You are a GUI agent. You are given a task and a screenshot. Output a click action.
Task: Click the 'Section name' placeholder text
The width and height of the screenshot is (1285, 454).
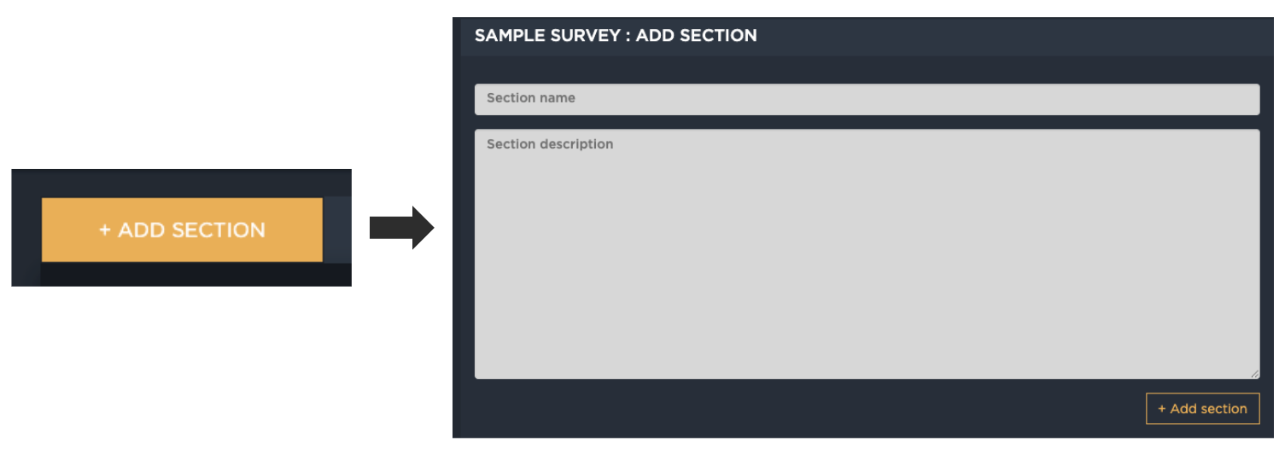[x=530, y=98]
